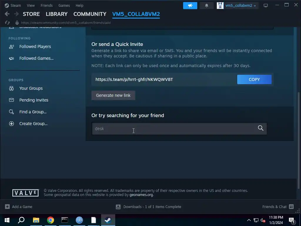Click the steamcommunity.com URL address text
Viewport: 301px width, 226px height.
tap(66, 23)
